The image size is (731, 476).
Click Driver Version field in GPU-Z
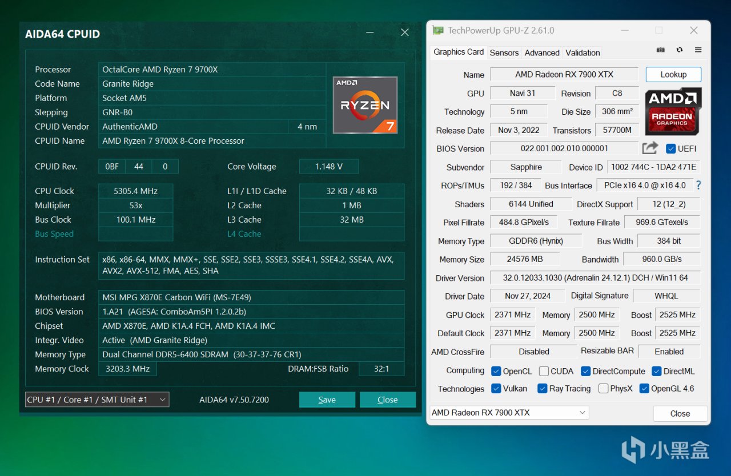pos(595,278)
